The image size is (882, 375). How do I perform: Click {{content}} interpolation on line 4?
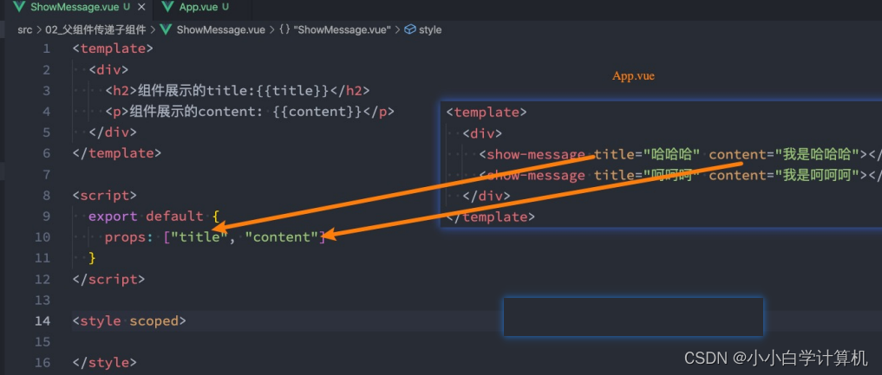(x=317, y=112)
